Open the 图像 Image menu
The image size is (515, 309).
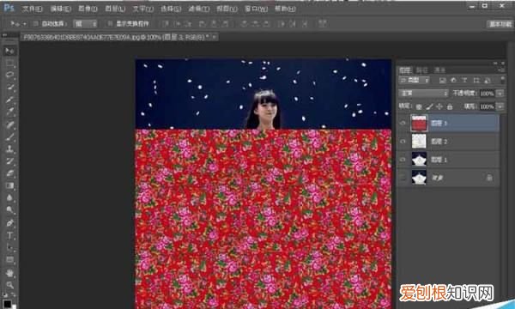click(x=88, y=9)
